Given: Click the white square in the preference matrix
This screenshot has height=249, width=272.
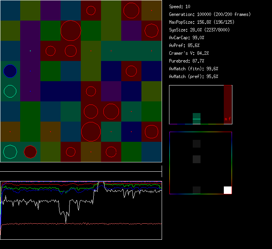Looking at the screenshot, I should (x=228, y=190).
